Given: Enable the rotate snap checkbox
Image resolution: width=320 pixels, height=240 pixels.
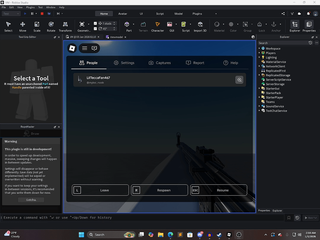Looking at the screenshot, I should pos(96,28).
